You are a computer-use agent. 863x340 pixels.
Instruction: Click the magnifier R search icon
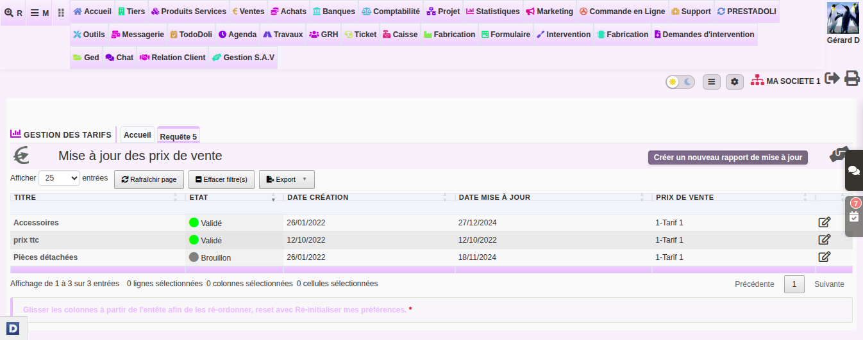pyautogui.click(x=13, y=13)
